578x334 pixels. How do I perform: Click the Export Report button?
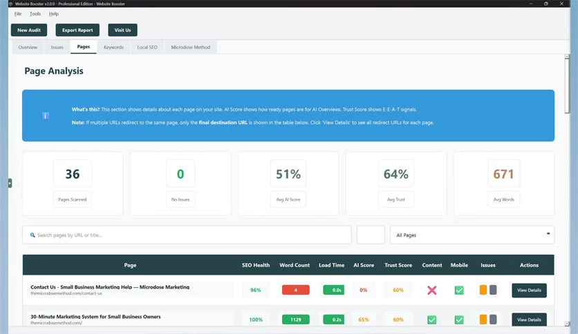click(77, 30)
